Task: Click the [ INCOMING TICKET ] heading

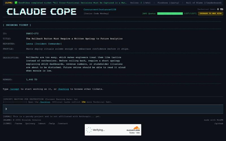Action: (x=17, y=25)
